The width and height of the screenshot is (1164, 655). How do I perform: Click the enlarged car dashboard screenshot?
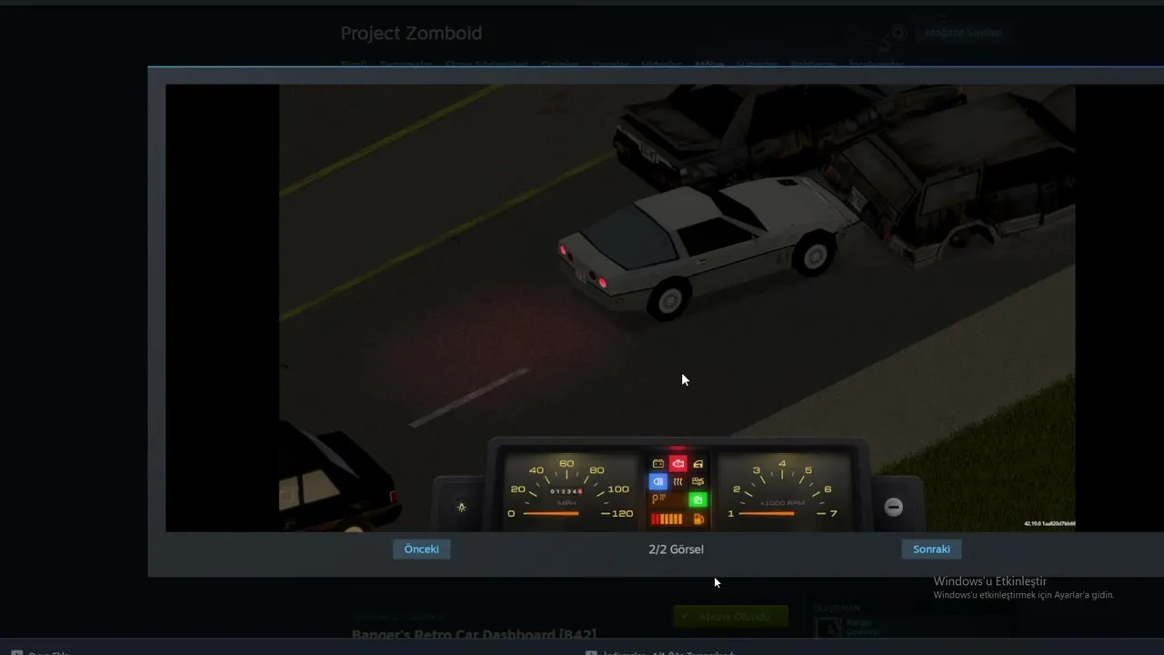coord(677,308)
